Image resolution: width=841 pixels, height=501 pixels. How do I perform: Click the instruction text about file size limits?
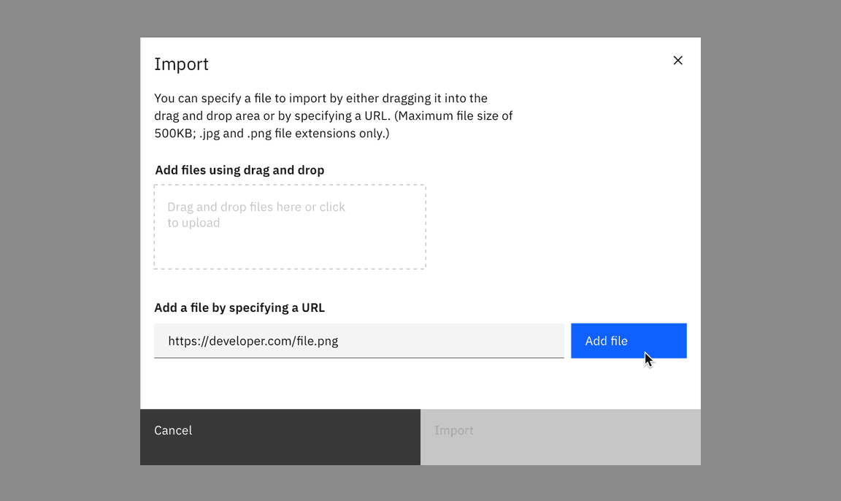pyautogui.click(x=333, y=115)
